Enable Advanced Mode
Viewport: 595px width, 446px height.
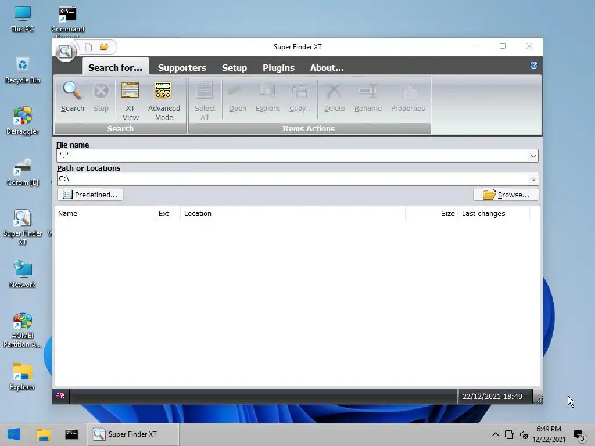(x=164, y=101)
